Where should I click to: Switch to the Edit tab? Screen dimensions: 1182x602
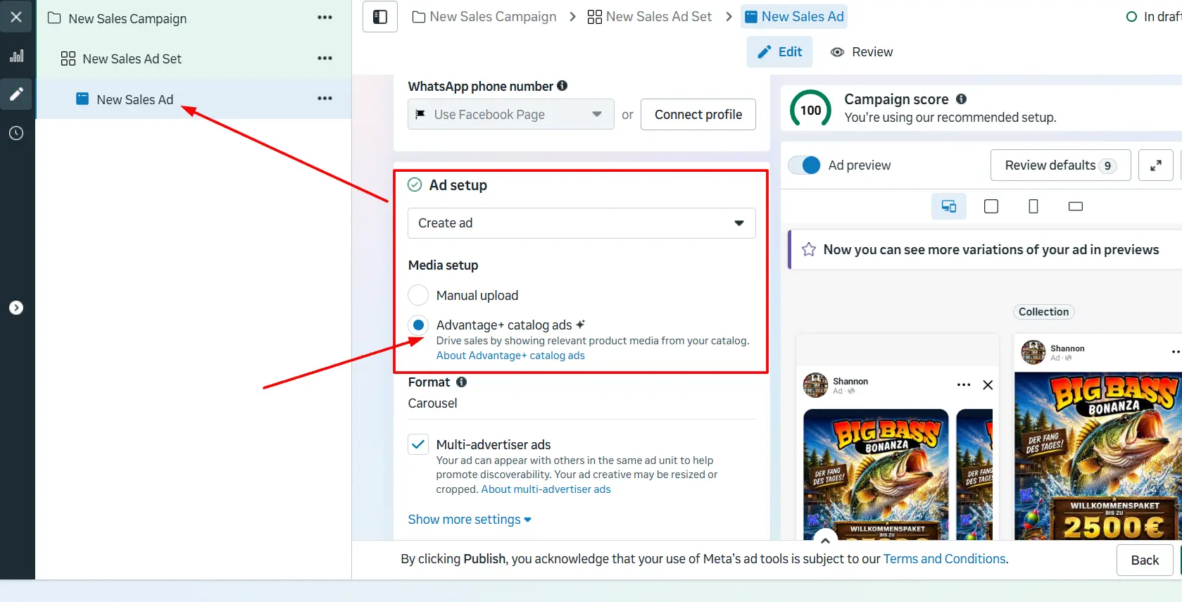click(779, 52)
